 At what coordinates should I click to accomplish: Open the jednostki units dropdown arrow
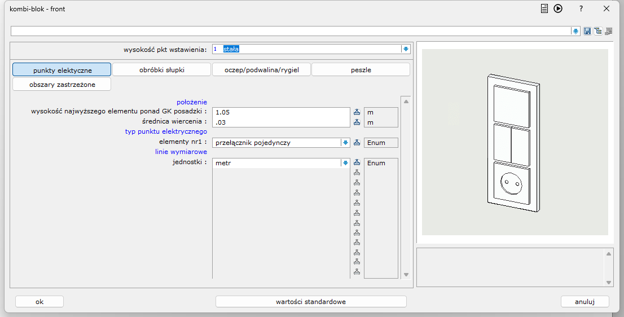(x=345, y=163)
